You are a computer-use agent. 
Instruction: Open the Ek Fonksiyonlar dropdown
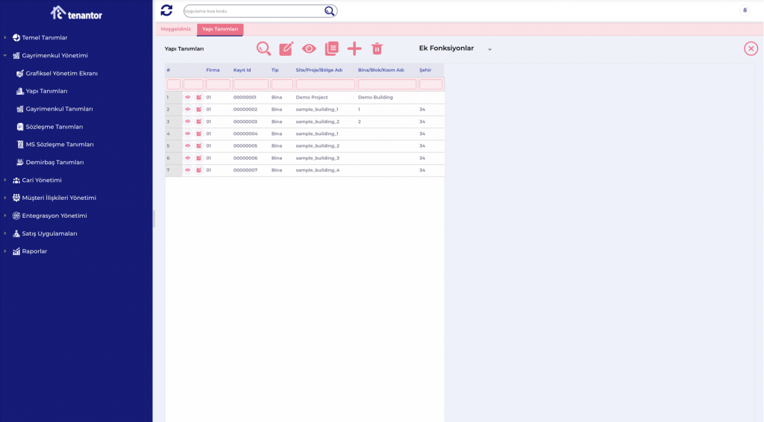[x=455, y=48]
